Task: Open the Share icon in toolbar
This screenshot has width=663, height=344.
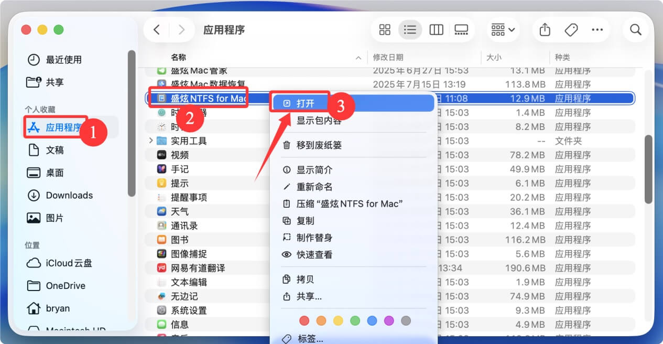Action: coord(544,30)
